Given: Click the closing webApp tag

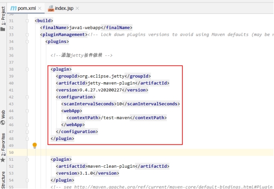Looking at the screenshot, I should (73, 125).
